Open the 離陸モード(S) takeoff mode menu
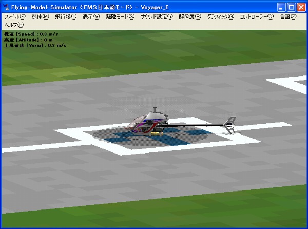Screen dimensions: 308x229 point(120,17)
